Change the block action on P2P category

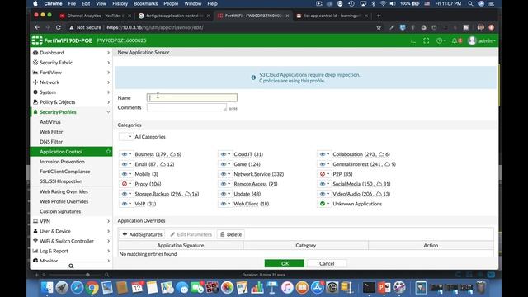tap(324, 174)
